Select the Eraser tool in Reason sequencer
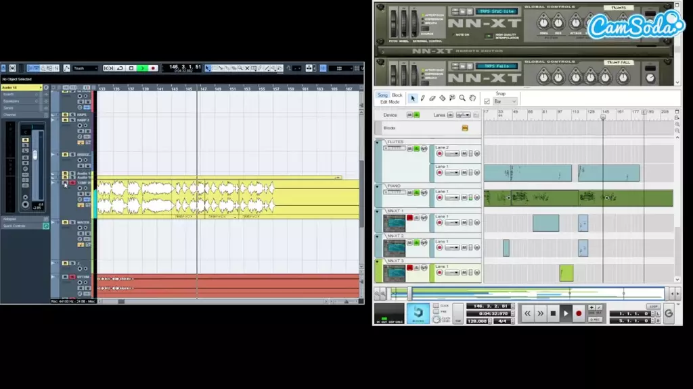The width and height of the screenshot is (693, 389). click(432, 99)
